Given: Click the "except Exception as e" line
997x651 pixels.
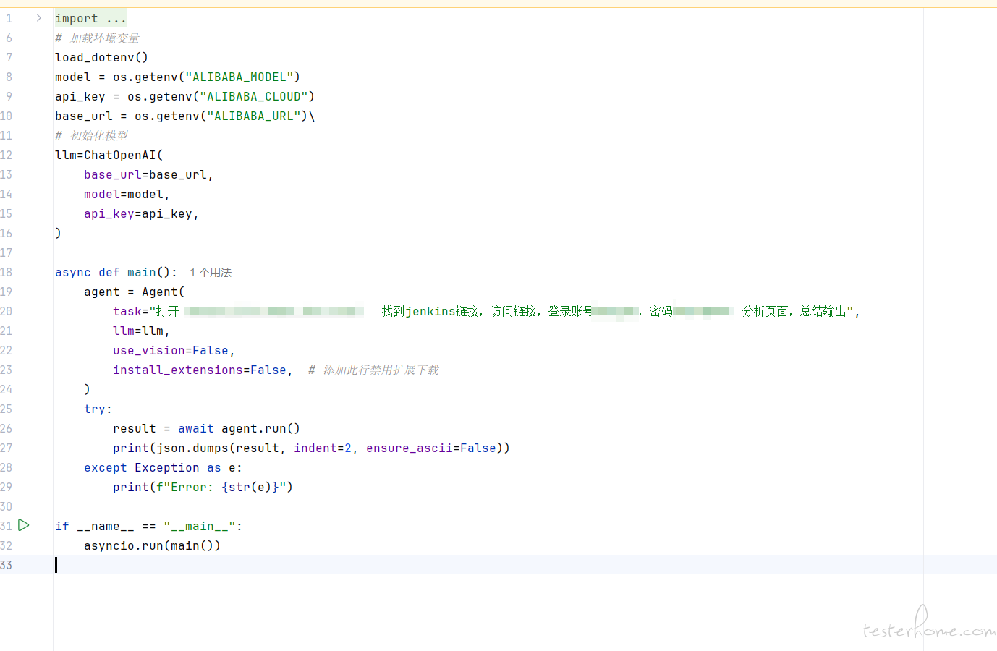Looking at the screenshot, I should click(x=163, y=468).
